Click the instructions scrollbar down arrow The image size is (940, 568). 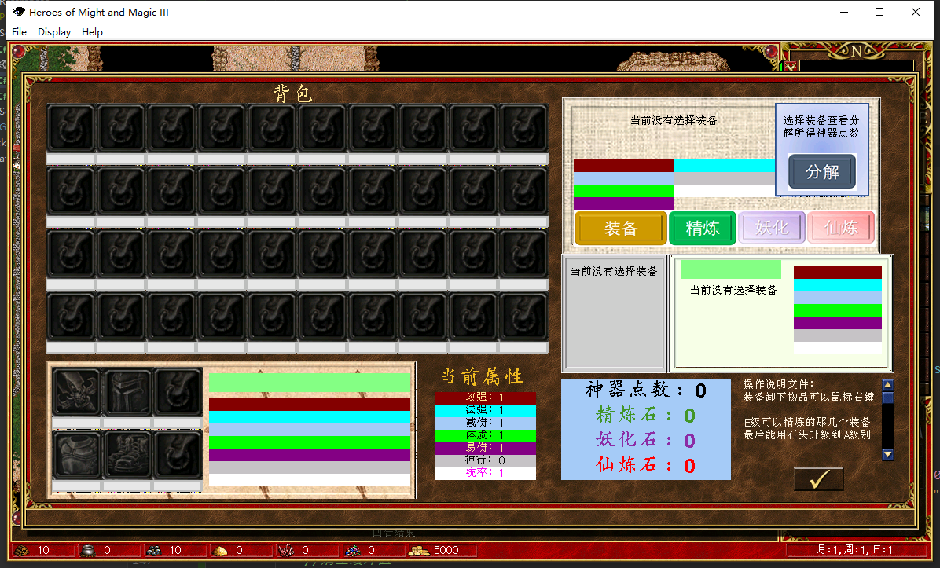coord(888,454)
